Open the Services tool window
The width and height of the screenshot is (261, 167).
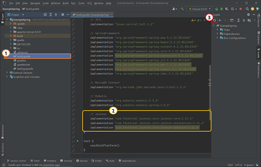[82, 161]
